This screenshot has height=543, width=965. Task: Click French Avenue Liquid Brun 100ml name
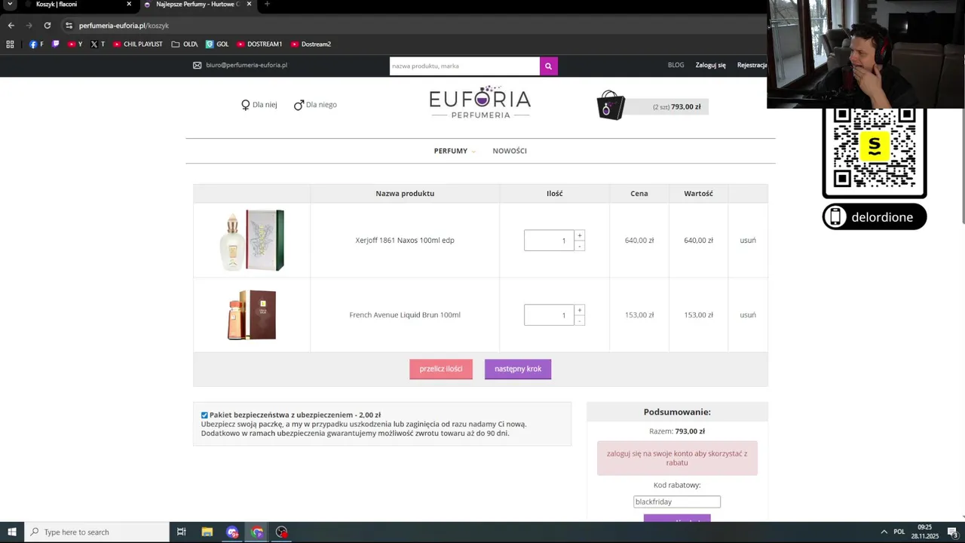(405, 315)
